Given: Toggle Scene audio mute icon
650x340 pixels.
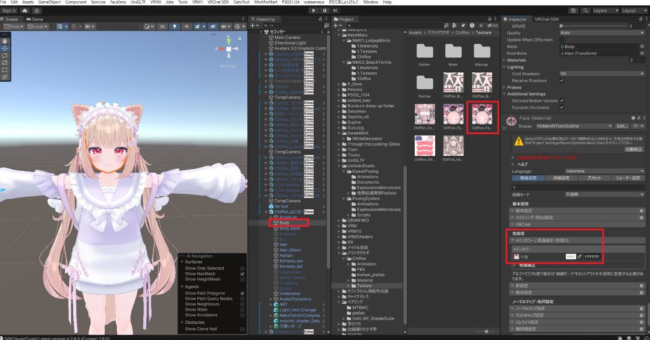Looking at the screenshot, I should [187, 26].
